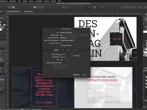The width and height of the screenshot is (147, 110).
Task: Open the Bearbeiten menu
Action: pos(4,1)
